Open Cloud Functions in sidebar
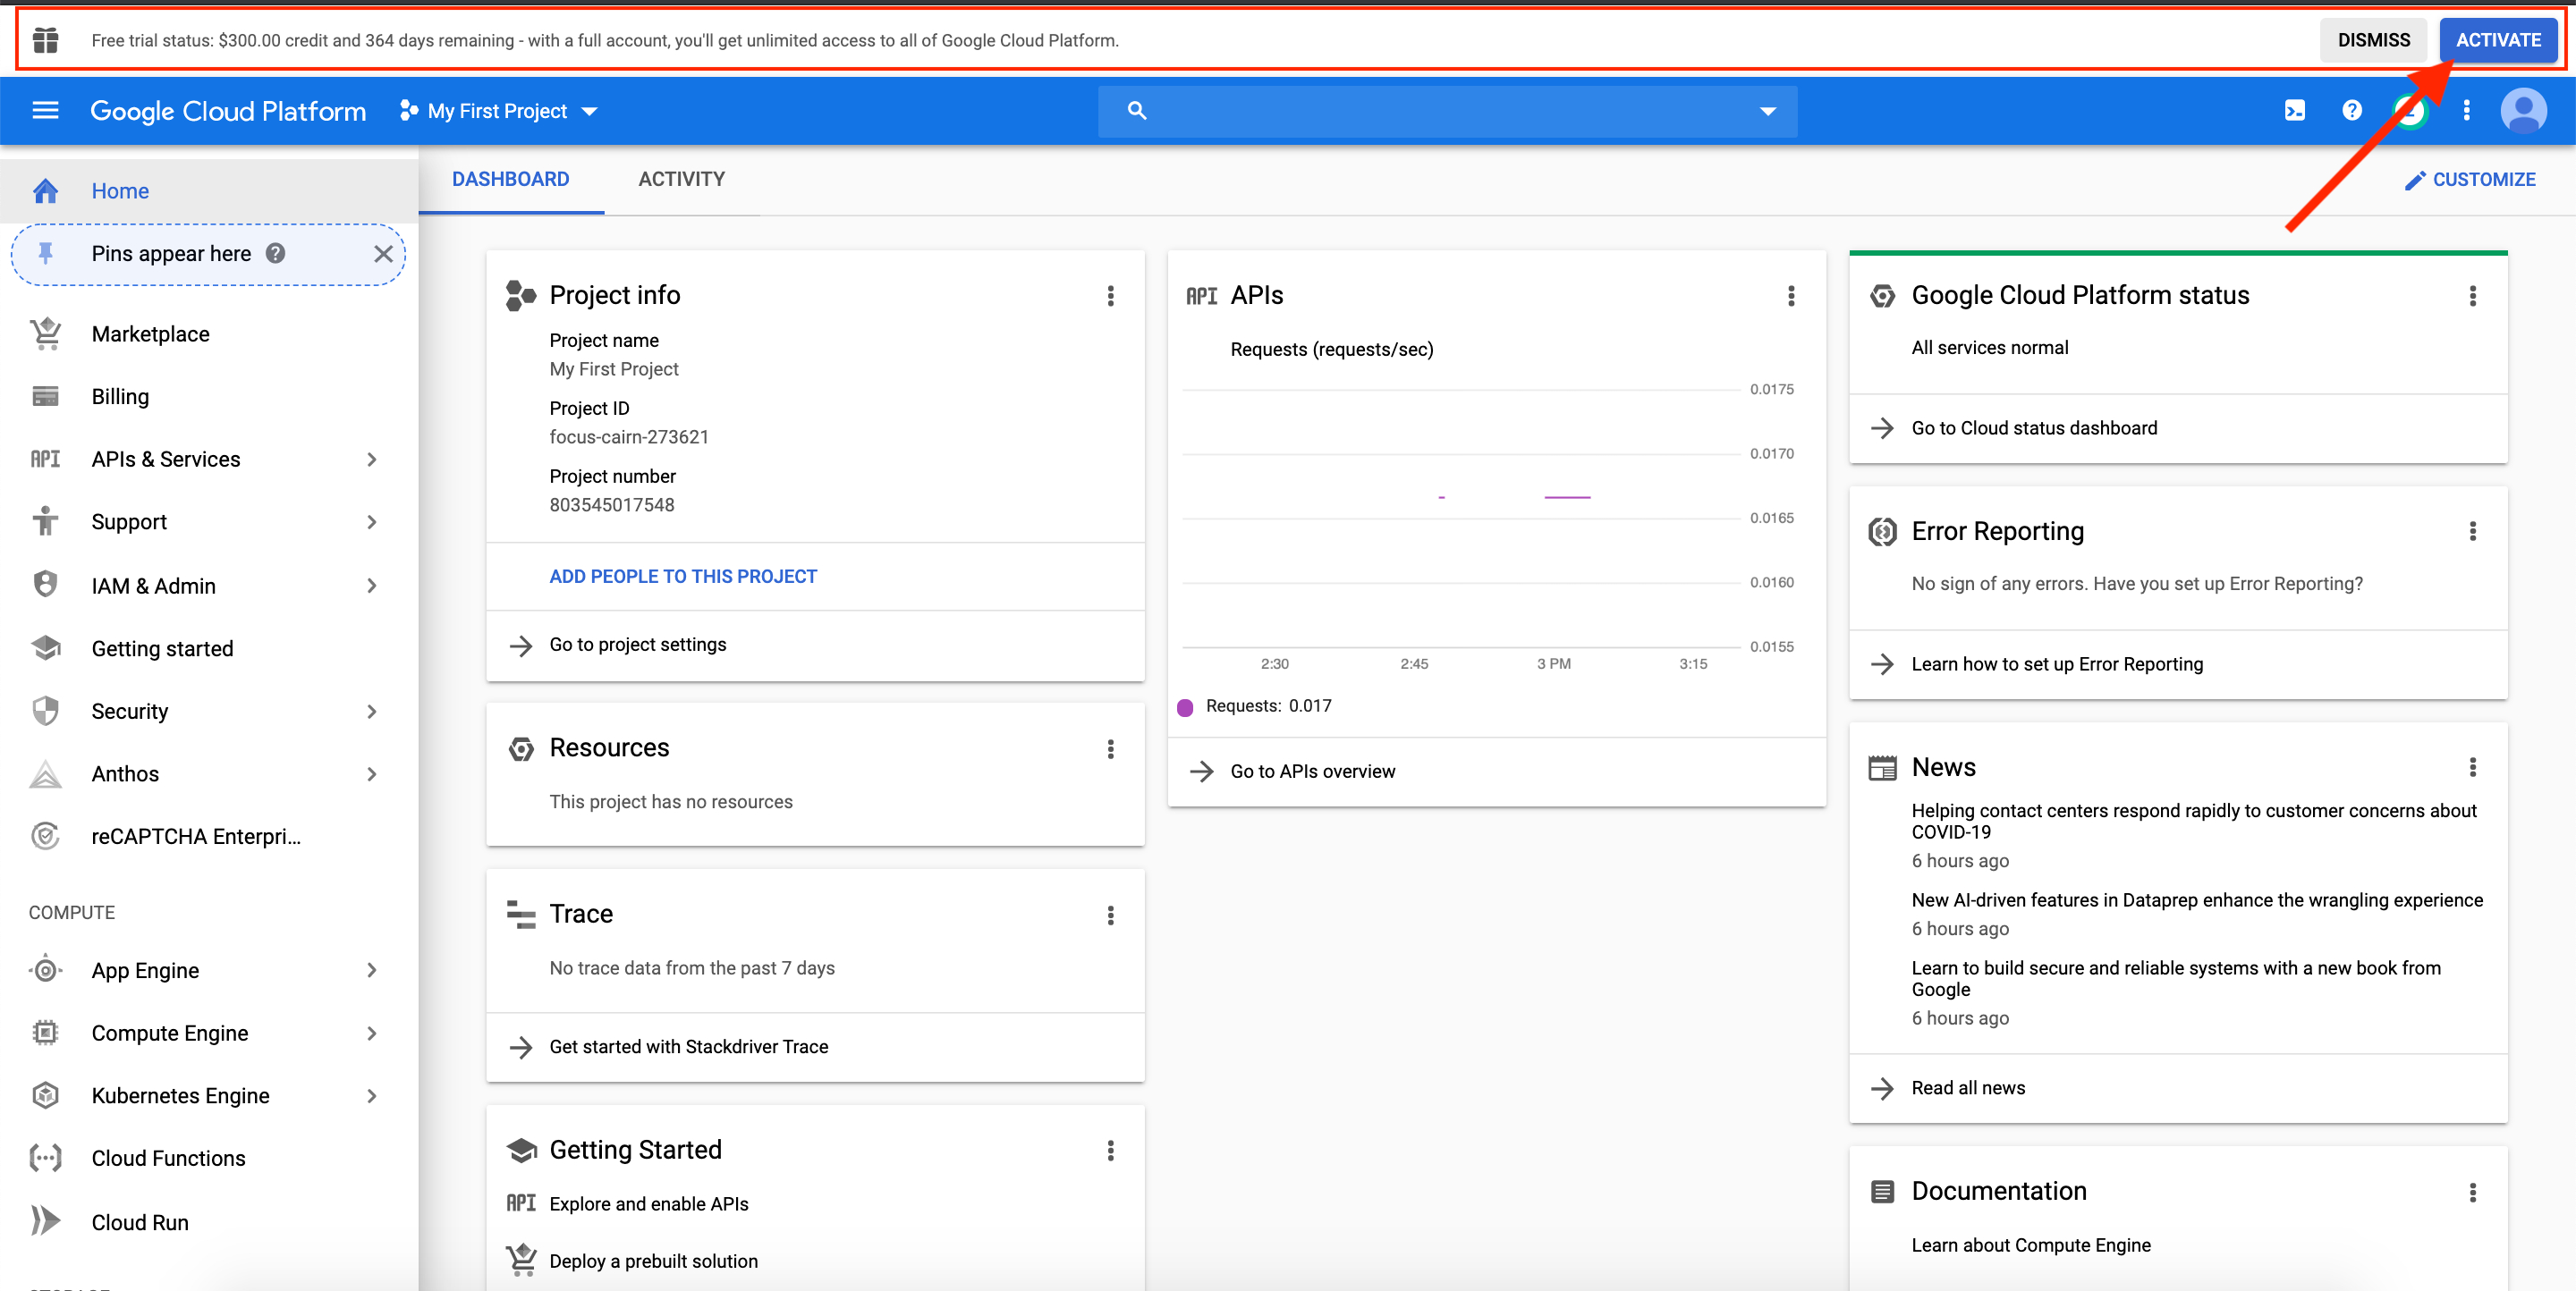Image resolution: width=2576 pixels, height=1291 pixels. pyautogui.click(x=168, y=1158)
